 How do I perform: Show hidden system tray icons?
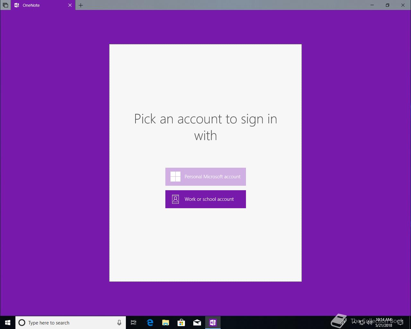click(x=354, y=323)
